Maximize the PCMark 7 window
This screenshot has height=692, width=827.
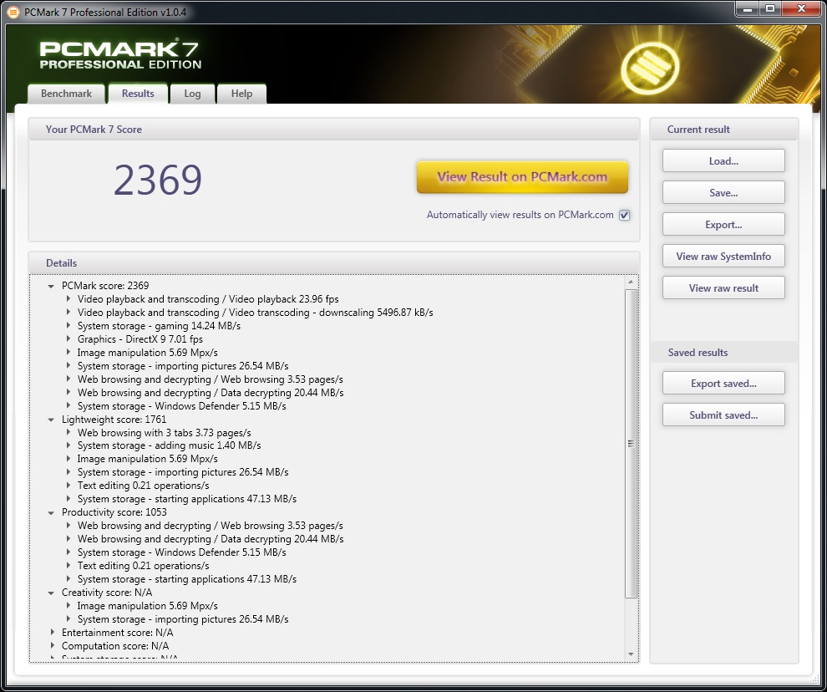tap(770, 9)
